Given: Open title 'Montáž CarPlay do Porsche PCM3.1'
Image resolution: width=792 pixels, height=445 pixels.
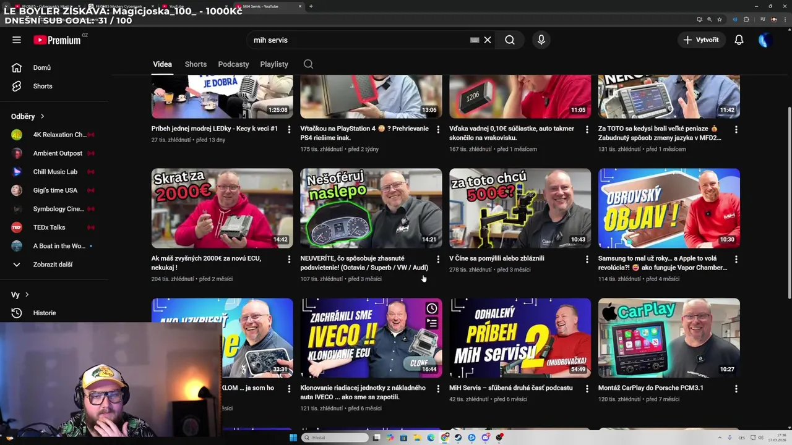Looking at the screenshot, I should coord(651,388).
